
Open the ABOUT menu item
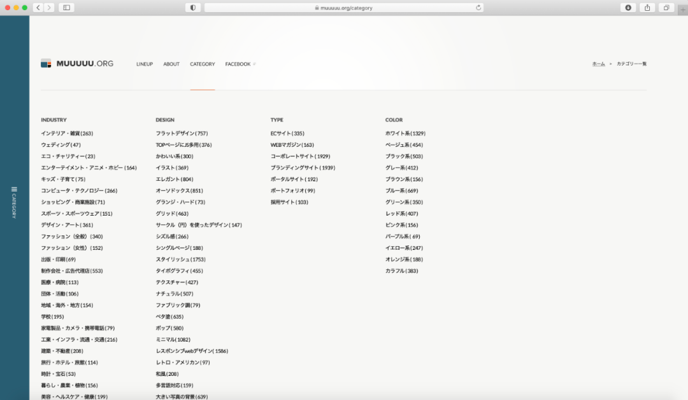pos(171,64)
